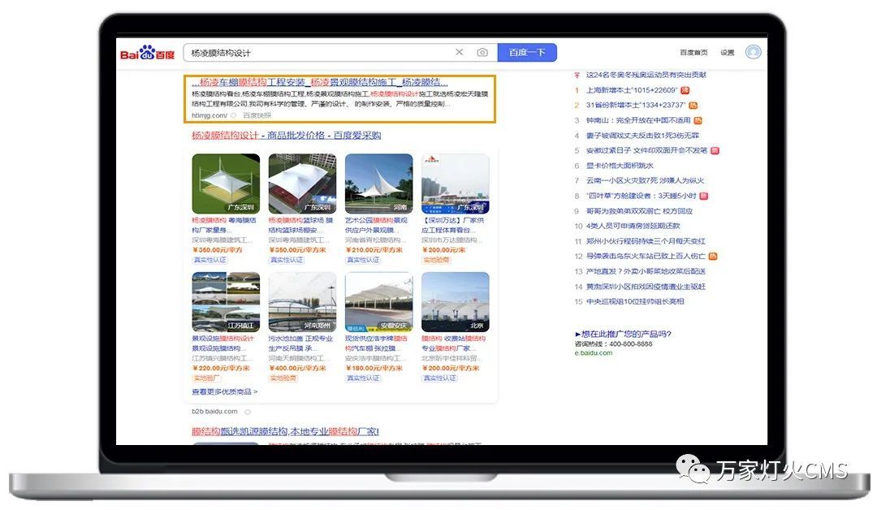Screen dimensions: 877x510
Task: Go to 百度首页 in the top bar
Action: point(693,53)
